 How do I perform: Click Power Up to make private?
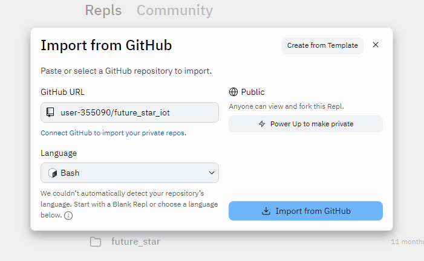click(x=305, y=124)
